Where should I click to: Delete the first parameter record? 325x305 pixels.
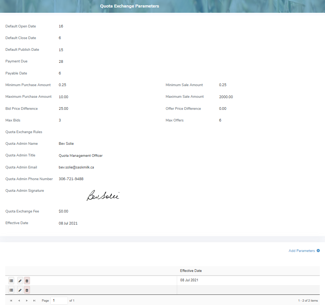[x=27, y=280]
